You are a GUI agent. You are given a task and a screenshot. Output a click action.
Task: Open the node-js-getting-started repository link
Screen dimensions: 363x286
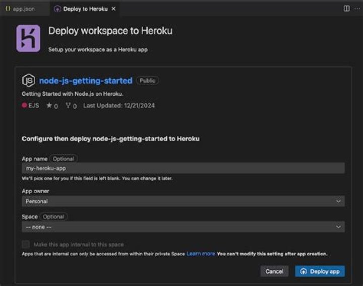click(x=86, y=81)
